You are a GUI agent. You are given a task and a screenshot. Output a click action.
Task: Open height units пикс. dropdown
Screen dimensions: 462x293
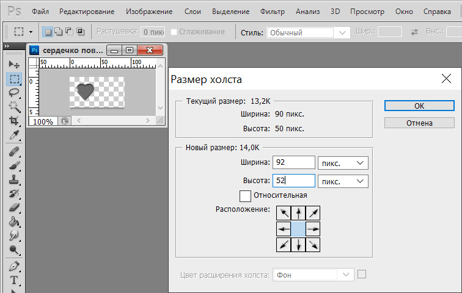pyautogui.click(x=343, y=181)
